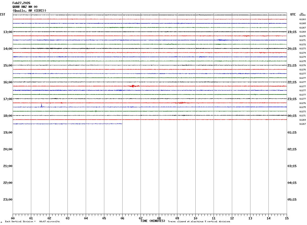Image resolution: width=307 pixels, height=225 pixels.
Task: Click the date label Feb27,2026
Action: pos(21,3)
